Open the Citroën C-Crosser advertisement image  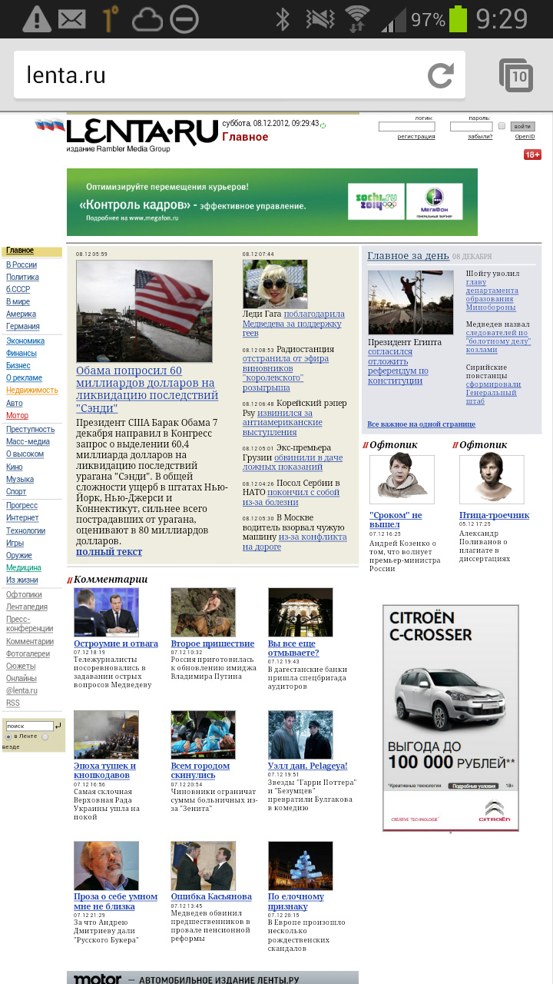pos(450,716)
